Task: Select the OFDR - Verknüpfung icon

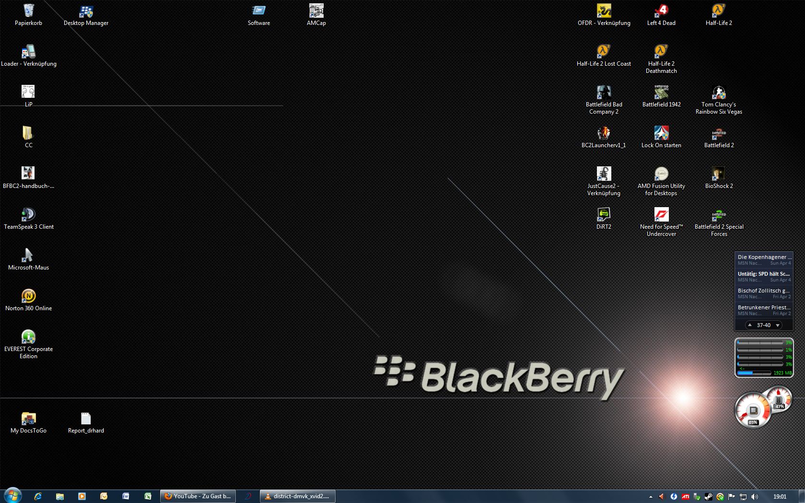Action: click(x=604, y=15)
